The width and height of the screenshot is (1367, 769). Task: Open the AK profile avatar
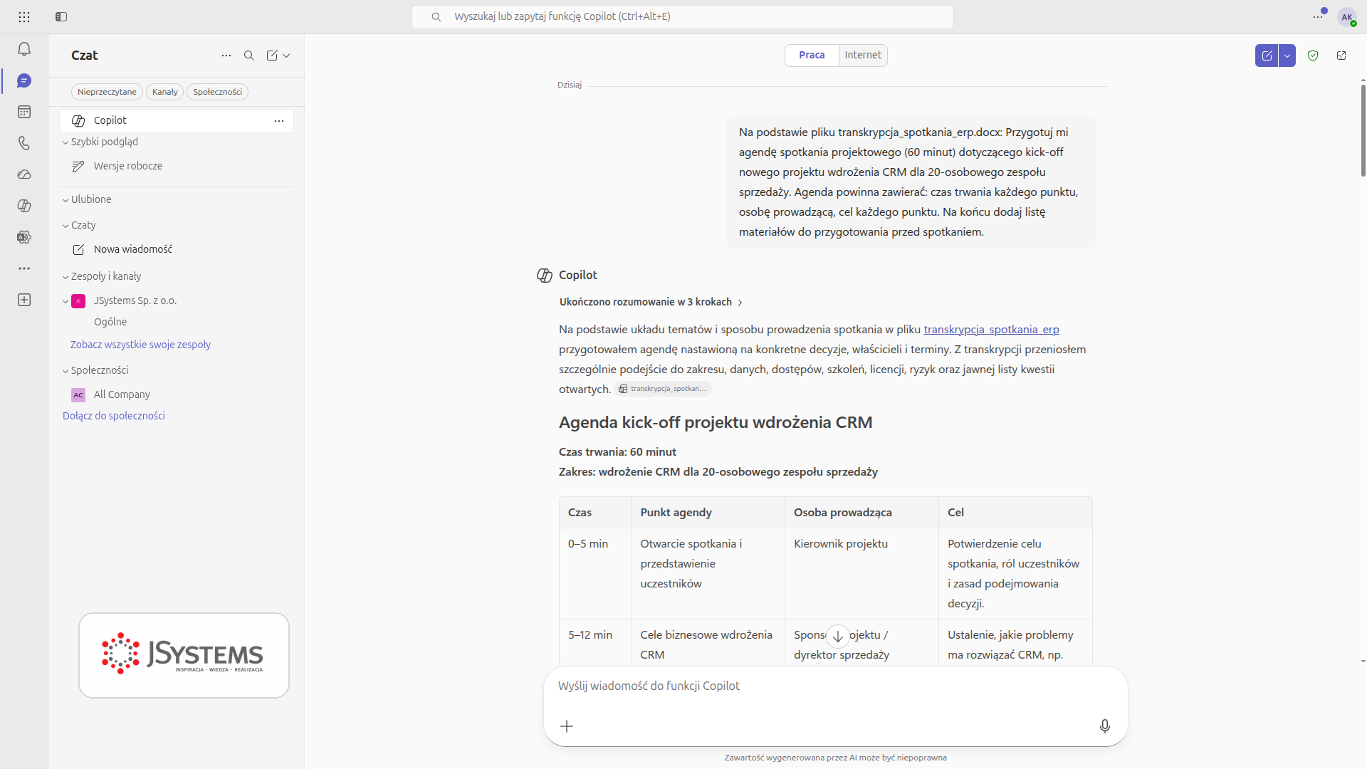pos(1347,17)
